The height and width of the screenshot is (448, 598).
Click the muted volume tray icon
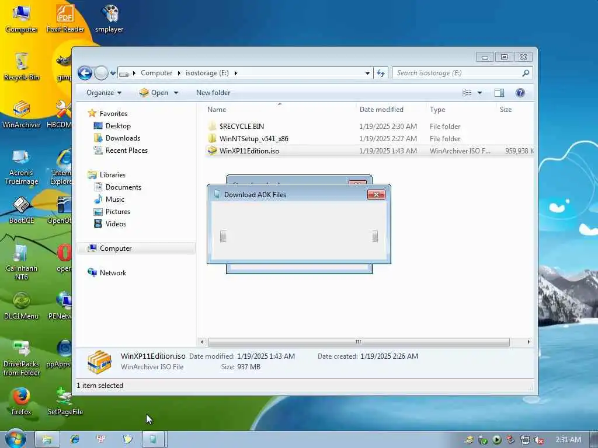point(538,440)
